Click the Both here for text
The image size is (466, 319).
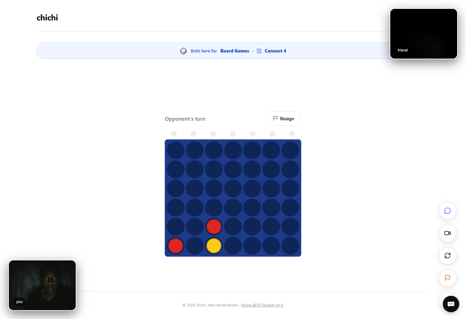tap(204, 51)
